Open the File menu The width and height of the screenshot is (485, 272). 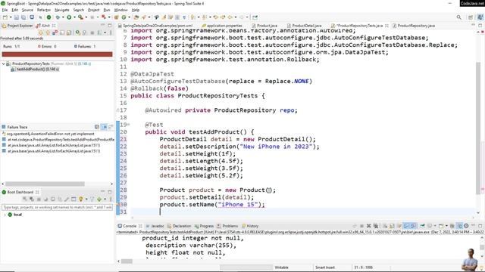click(x=5, y=10)
